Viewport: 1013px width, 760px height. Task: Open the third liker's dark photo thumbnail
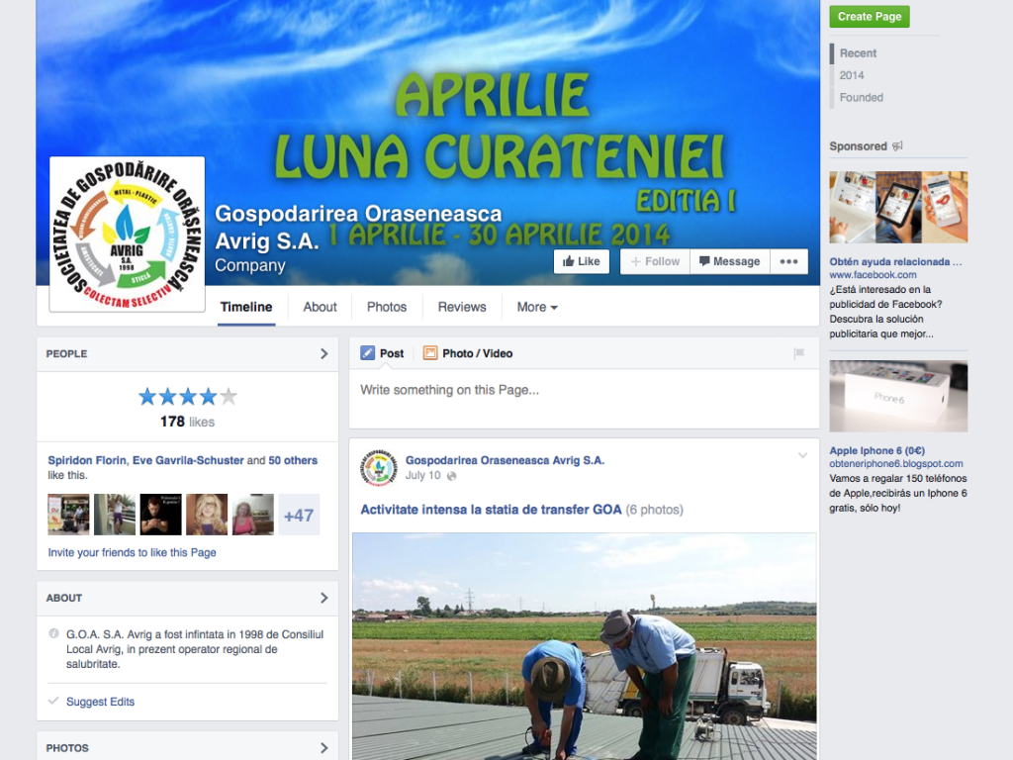click(161, 515)
